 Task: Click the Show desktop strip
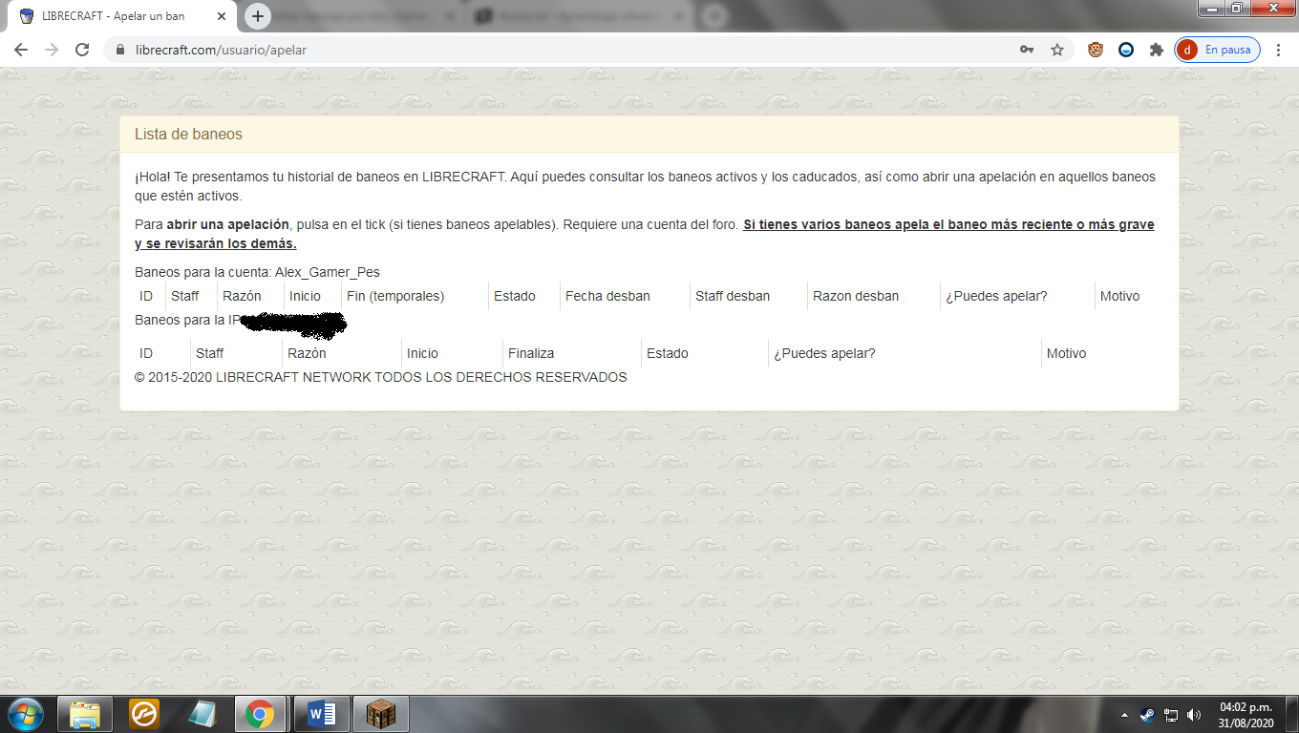click(1292, 715)
